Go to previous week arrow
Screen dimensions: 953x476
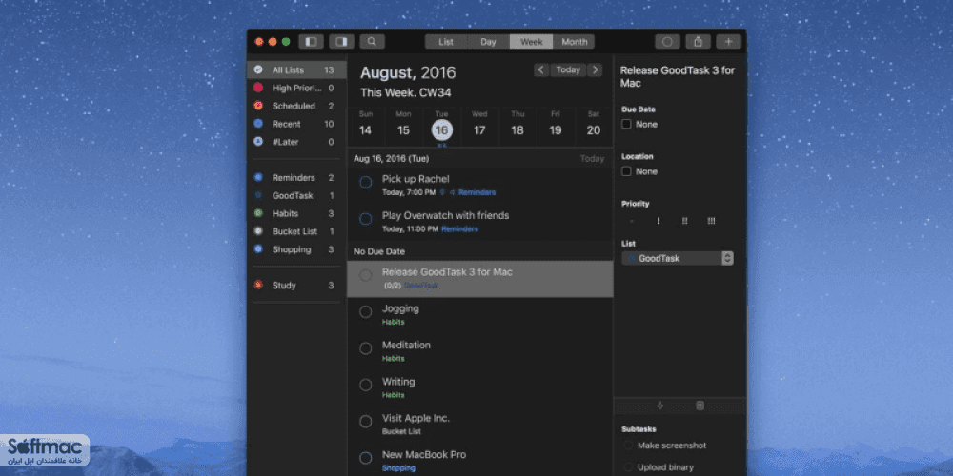541,69
